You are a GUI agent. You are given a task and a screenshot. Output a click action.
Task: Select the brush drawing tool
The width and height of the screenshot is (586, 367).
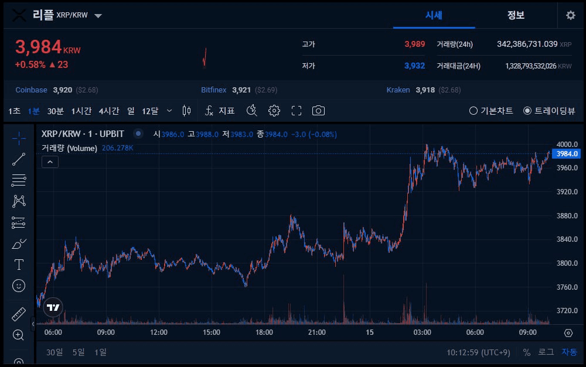point(19,244)
